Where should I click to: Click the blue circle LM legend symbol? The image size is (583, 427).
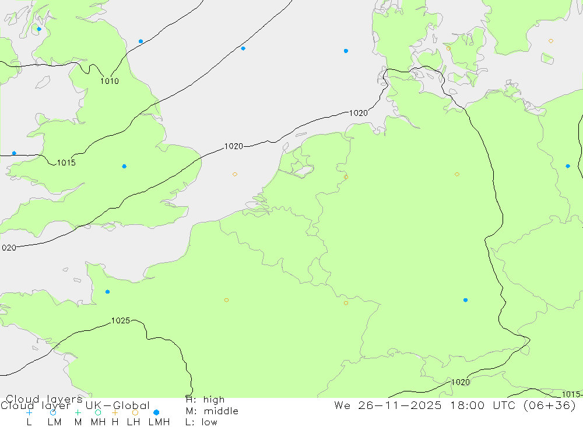(53, 412)
